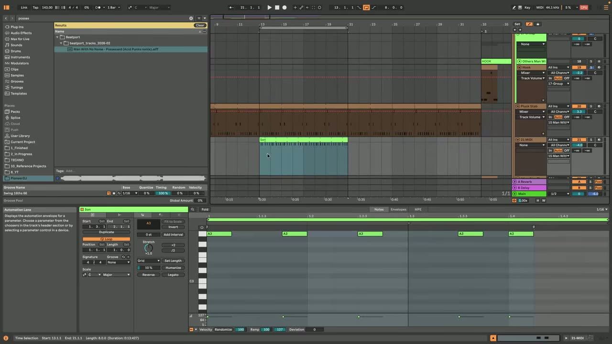Disable the 21 MIDI track activator
Image resolution: width=612 pixels, height=344 pixels.
pos(579,140)
